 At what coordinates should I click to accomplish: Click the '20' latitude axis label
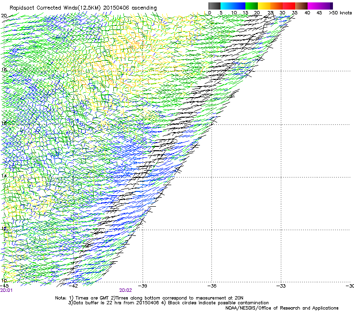coord(4,16)
